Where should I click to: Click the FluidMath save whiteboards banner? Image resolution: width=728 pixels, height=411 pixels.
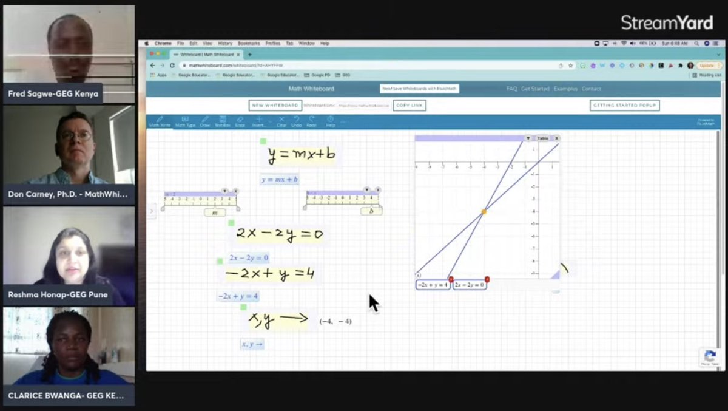[x=419, y=89]
